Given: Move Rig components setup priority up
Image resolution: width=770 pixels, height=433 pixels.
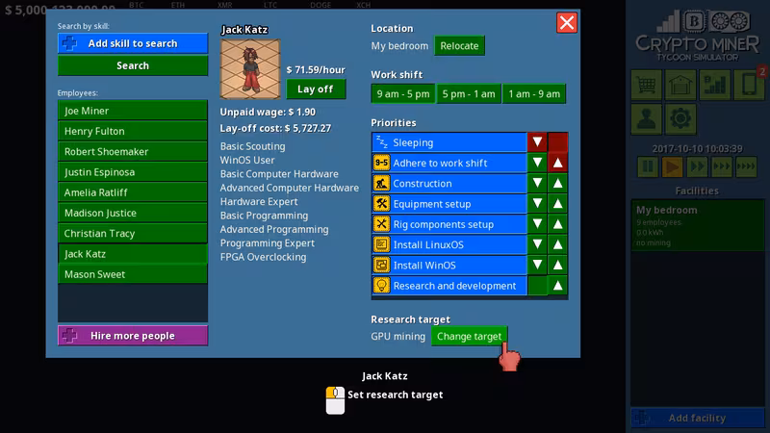Looking at the screenshot, I should (558, 224).
